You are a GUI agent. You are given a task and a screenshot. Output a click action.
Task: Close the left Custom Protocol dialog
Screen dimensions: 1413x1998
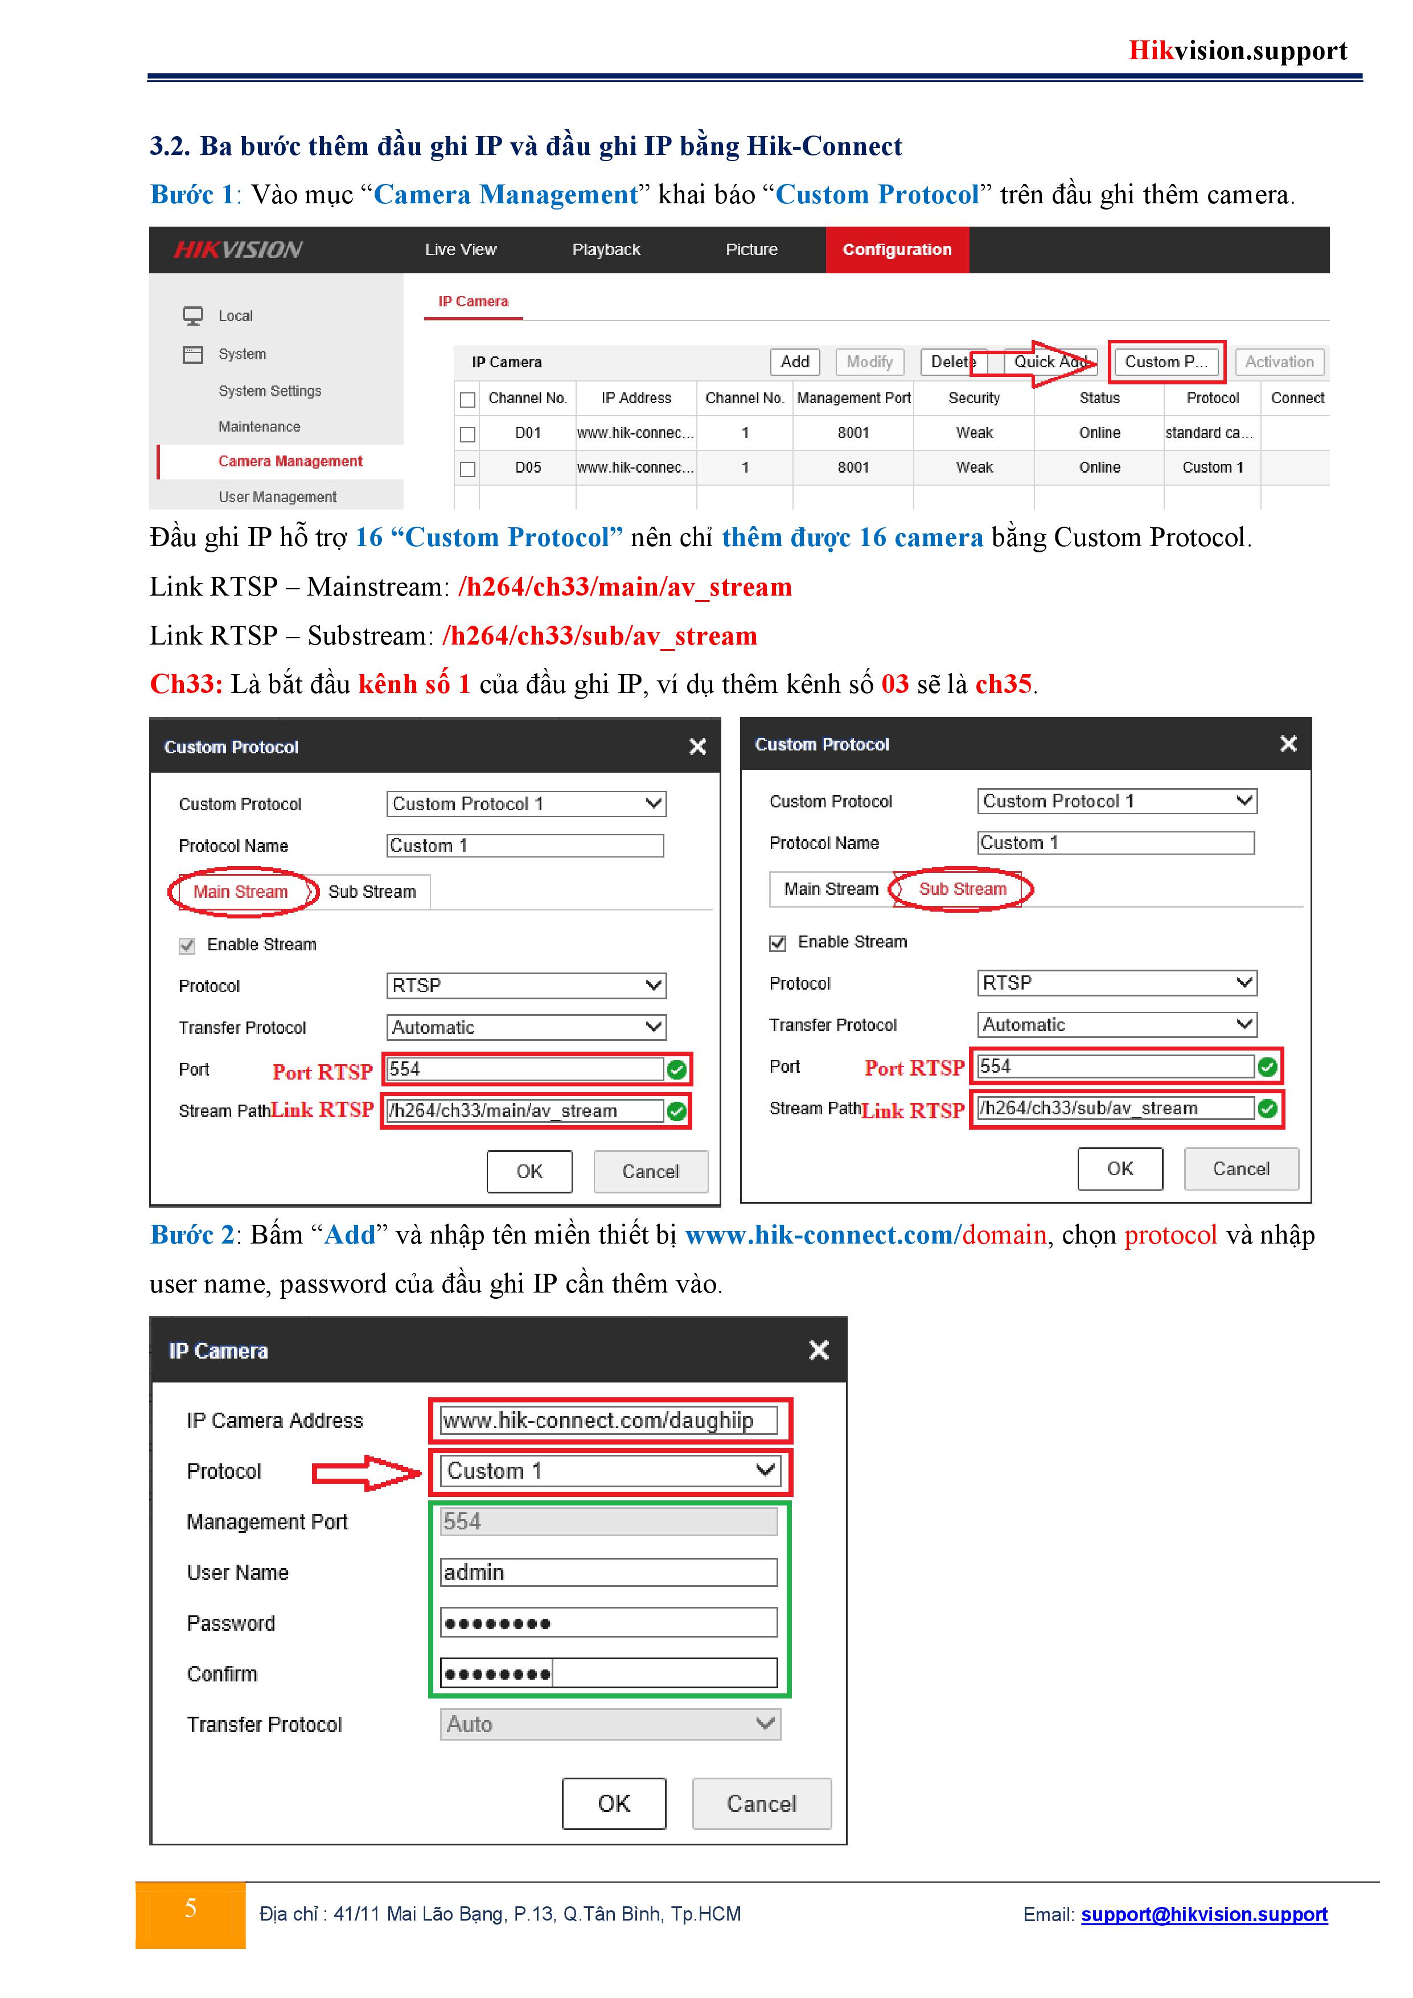(697, 746)
